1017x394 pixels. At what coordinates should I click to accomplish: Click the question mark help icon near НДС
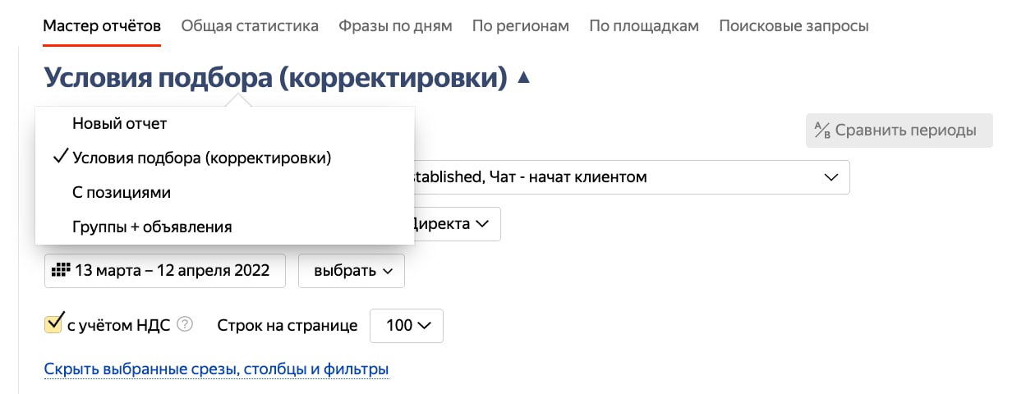click(x=185, y=325)
